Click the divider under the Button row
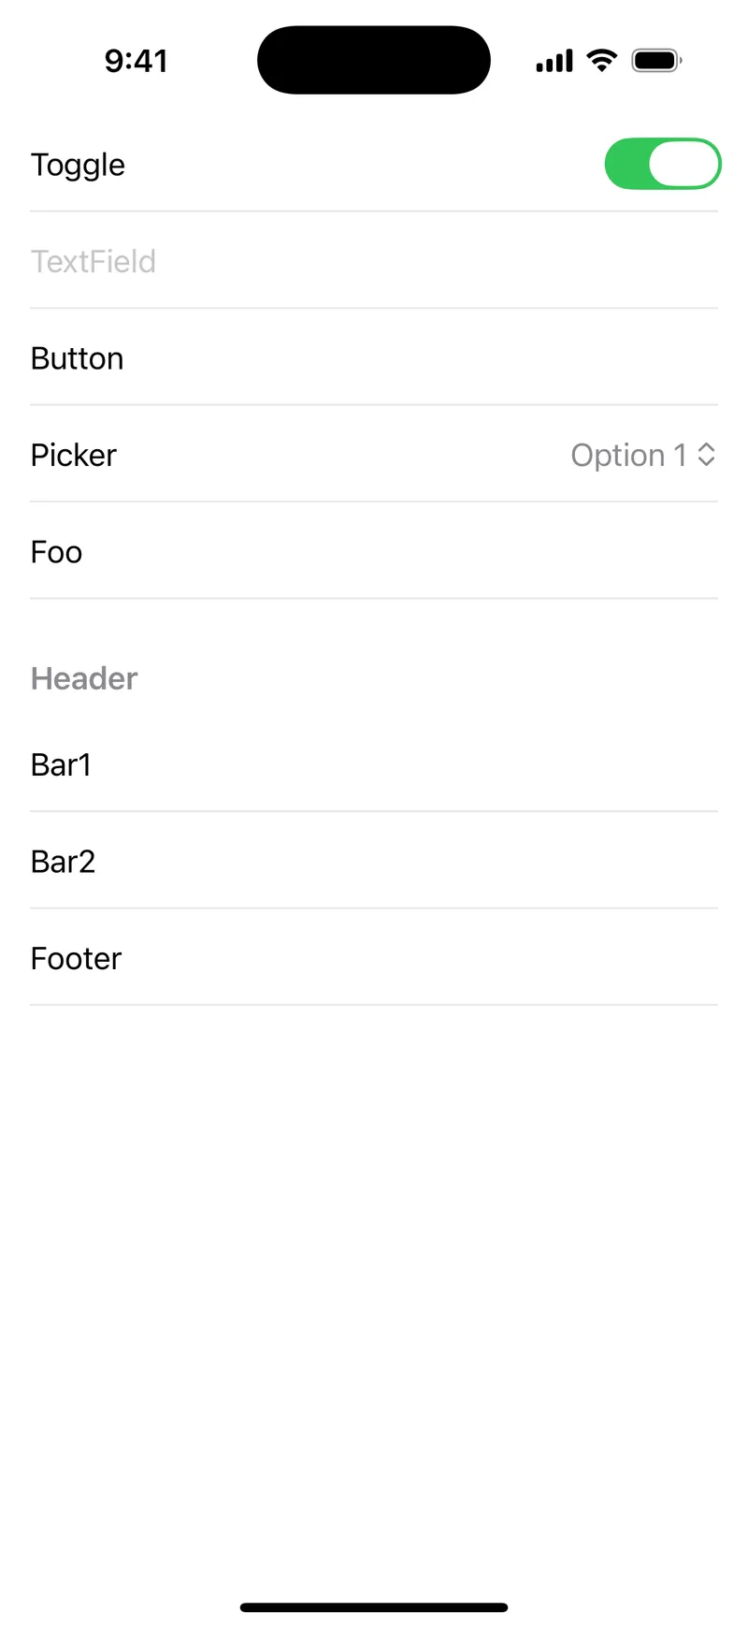748x1627 pixels. [374, 406]
